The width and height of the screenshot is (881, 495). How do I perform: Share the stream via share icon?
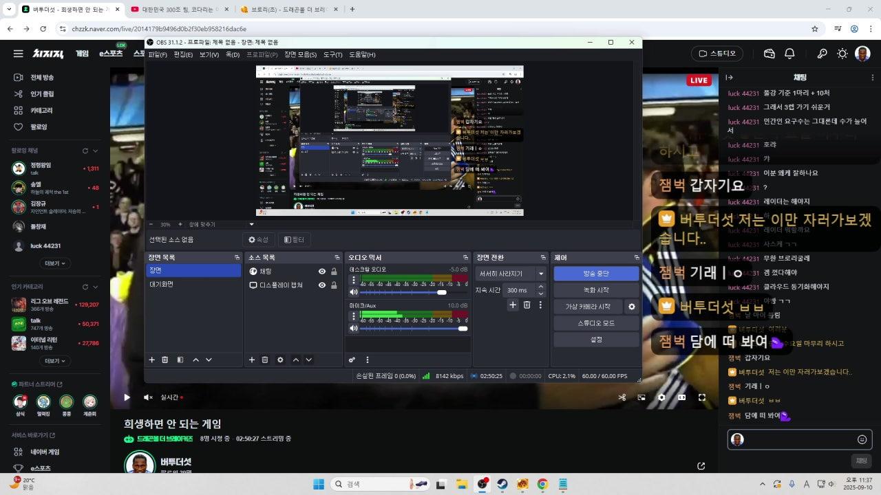[701, 466]
